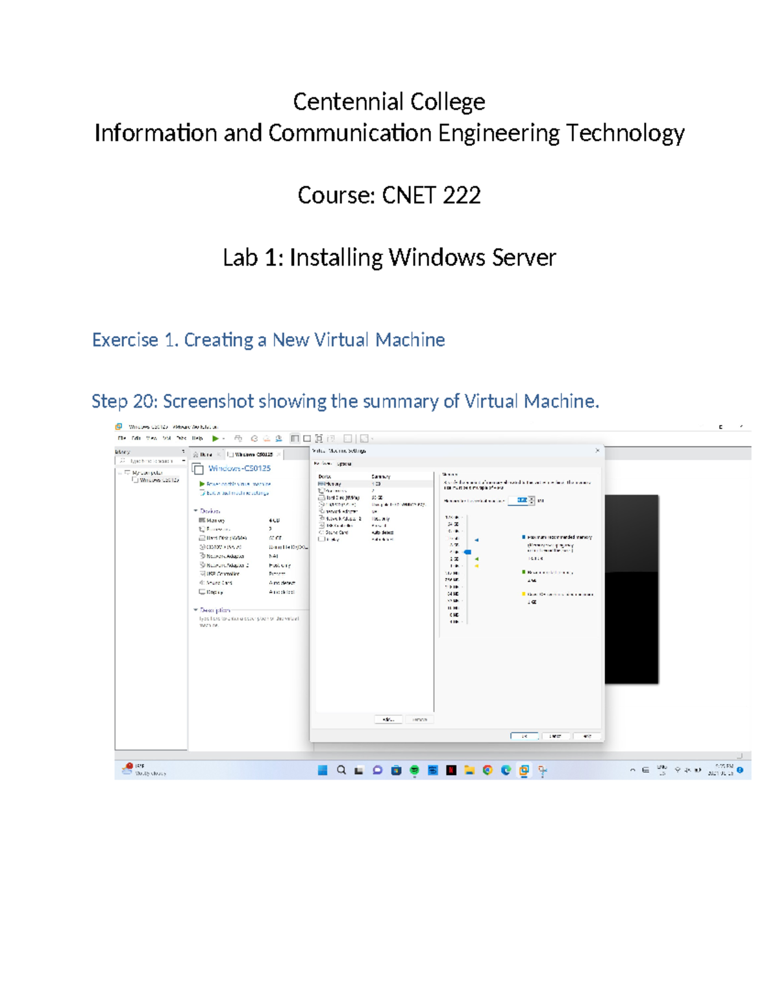Open Google Chrome from the taskbar
The width and height of the screenshot is (779, 1008).
pos(487,771)
